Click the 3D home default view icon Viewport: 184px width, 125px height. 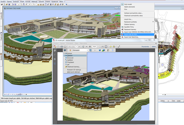pyautogui.click(x=70, y=50)
